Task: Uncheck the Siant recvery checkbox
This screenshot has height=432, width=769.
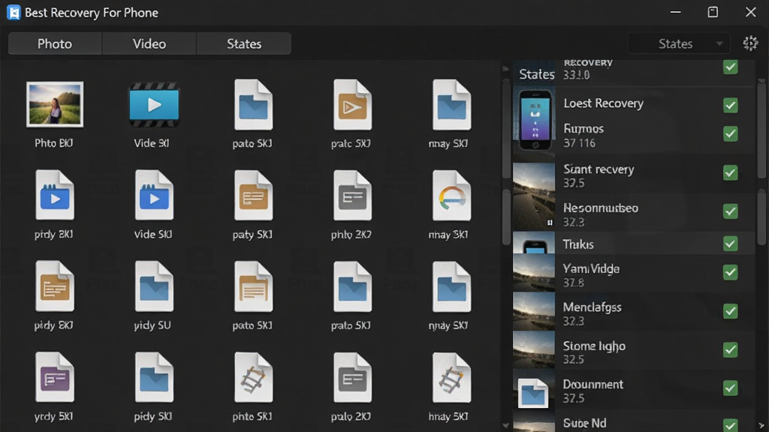Action: pos(730,172)
